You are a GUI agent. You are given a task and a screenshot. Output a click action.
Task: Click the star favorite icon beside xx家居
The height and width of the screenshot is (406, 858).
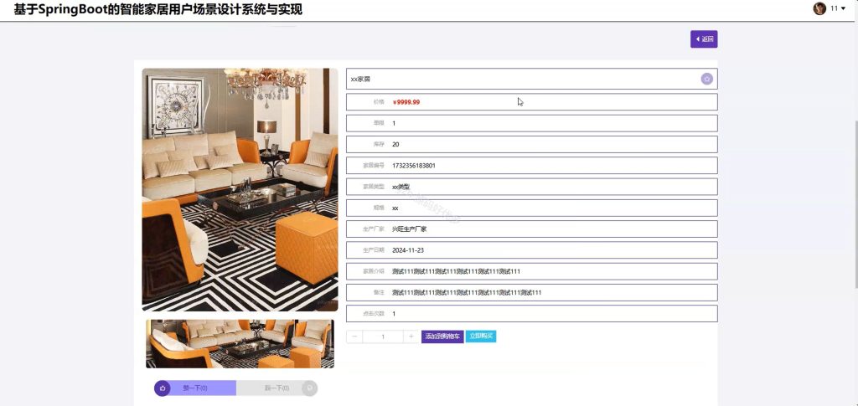click(x=706, y=80)
